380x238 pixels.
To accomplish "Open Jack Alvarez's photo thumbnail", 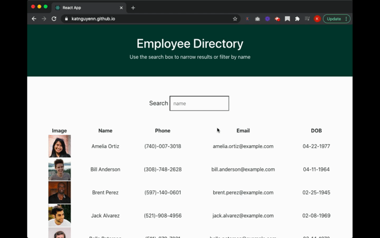I will pyautogui.click(x=59, y=215).
